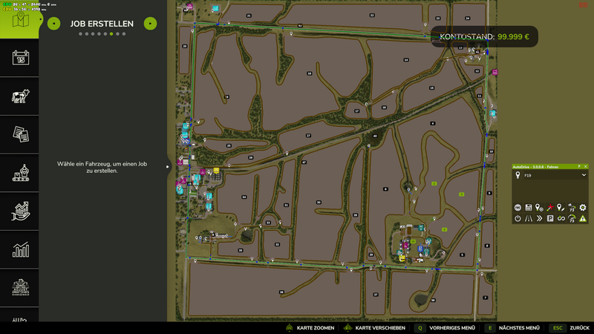Image resolution: width=594 pixels, height=334 pixels.
Task: Click the JOB ERSTELLEN heading
Action: 102,24
